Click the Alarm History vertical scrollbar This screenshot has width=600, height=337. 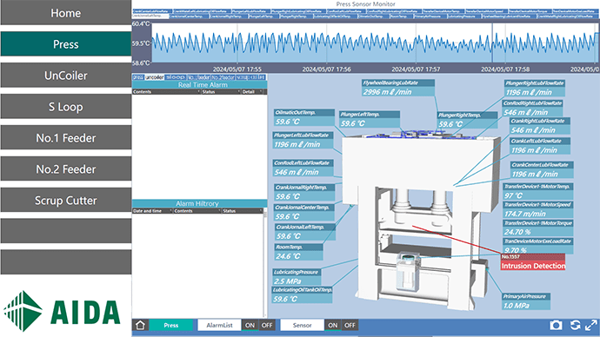tap(265, 263)
